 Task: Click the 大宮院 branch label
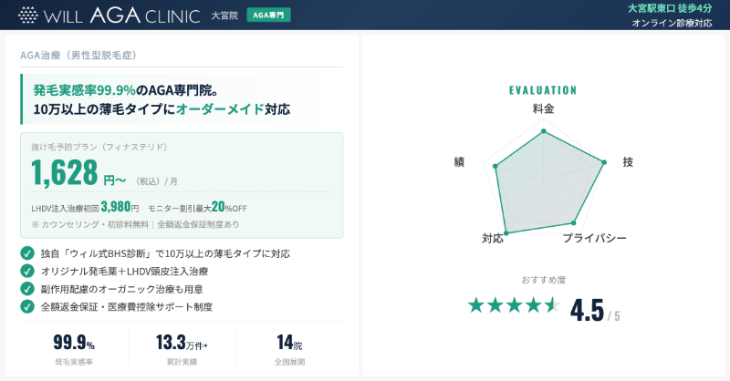click(x=224, y=15)
